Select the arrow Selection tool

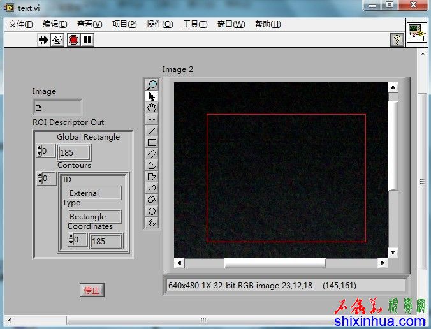point(152,96)
